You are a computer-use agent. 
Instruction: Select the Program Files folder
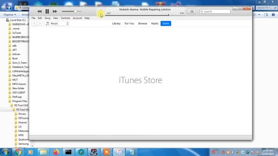tap(20, 101)
